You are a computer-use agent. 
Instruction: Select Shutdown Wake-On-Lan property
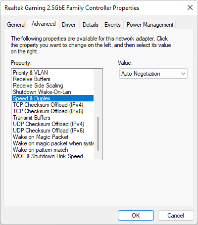pos(53,92)
